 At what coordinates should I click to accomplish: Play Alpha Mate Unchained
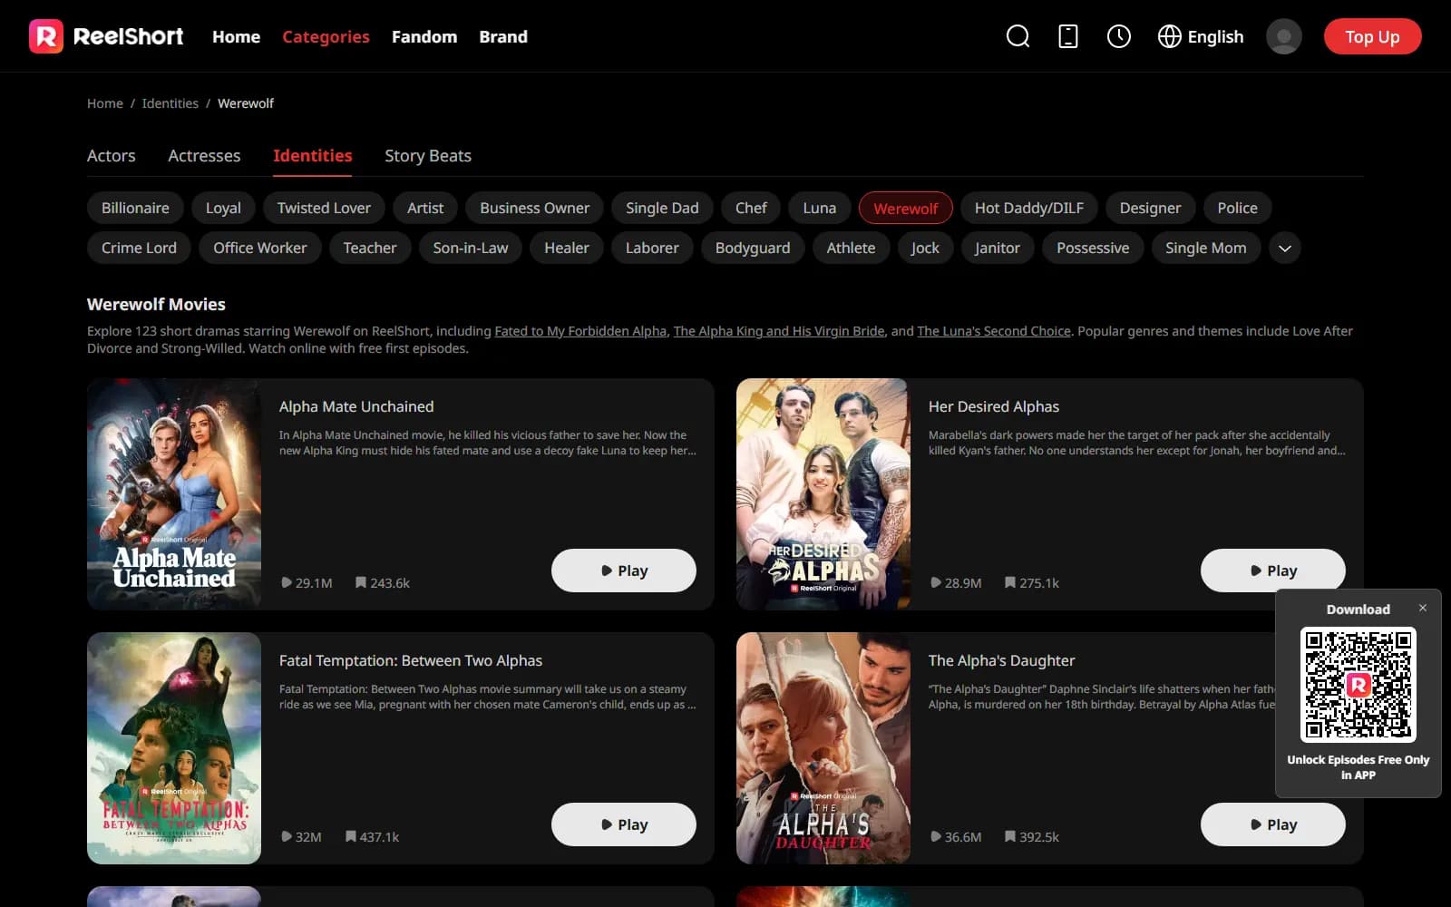(x=624, y=571)
